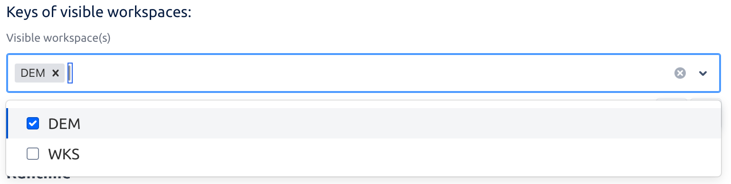Screen dimensions: 731x184
Task: Close the dropdown via down-arrow indicator
Action: click(703, 73)
